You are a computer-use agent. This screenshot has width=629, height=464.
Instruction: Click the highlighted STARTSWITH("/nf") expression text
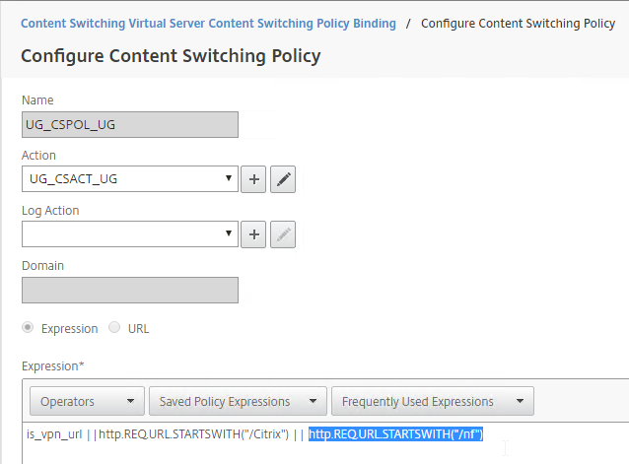click(395, 434)
